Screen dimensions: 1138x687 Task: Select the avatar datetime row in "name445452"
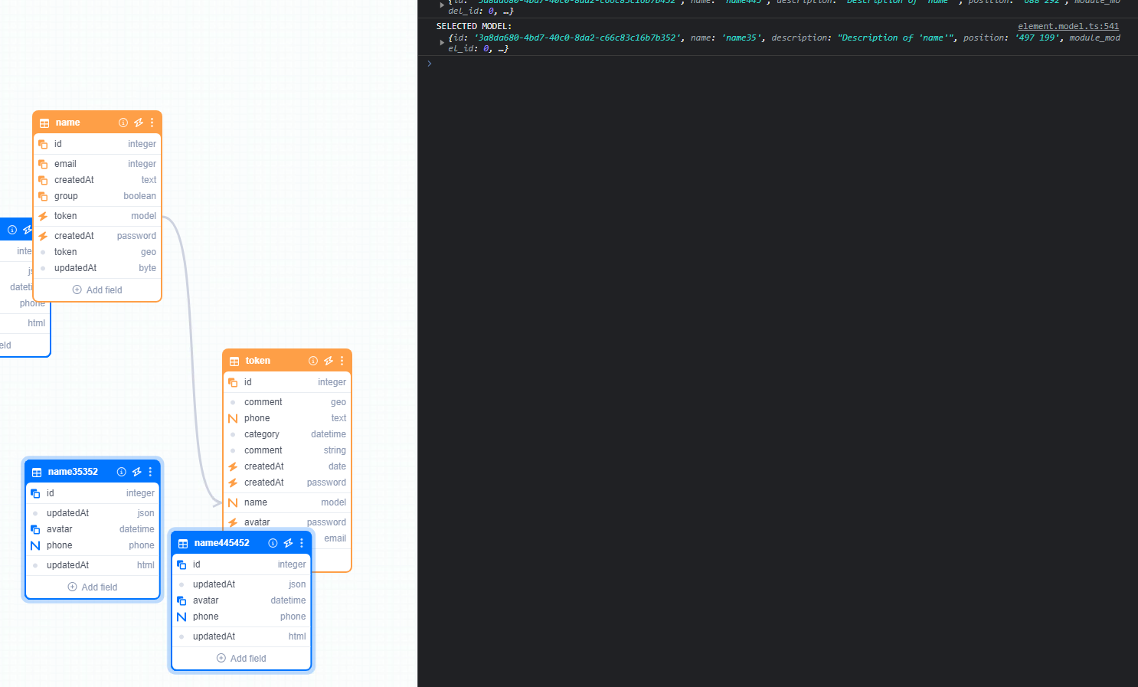(x=241, y=600)
